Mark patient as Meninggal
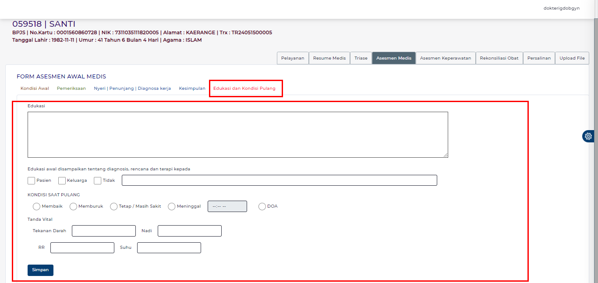The width and height of the screenshot is (598, 283). (x=172, y=206)
